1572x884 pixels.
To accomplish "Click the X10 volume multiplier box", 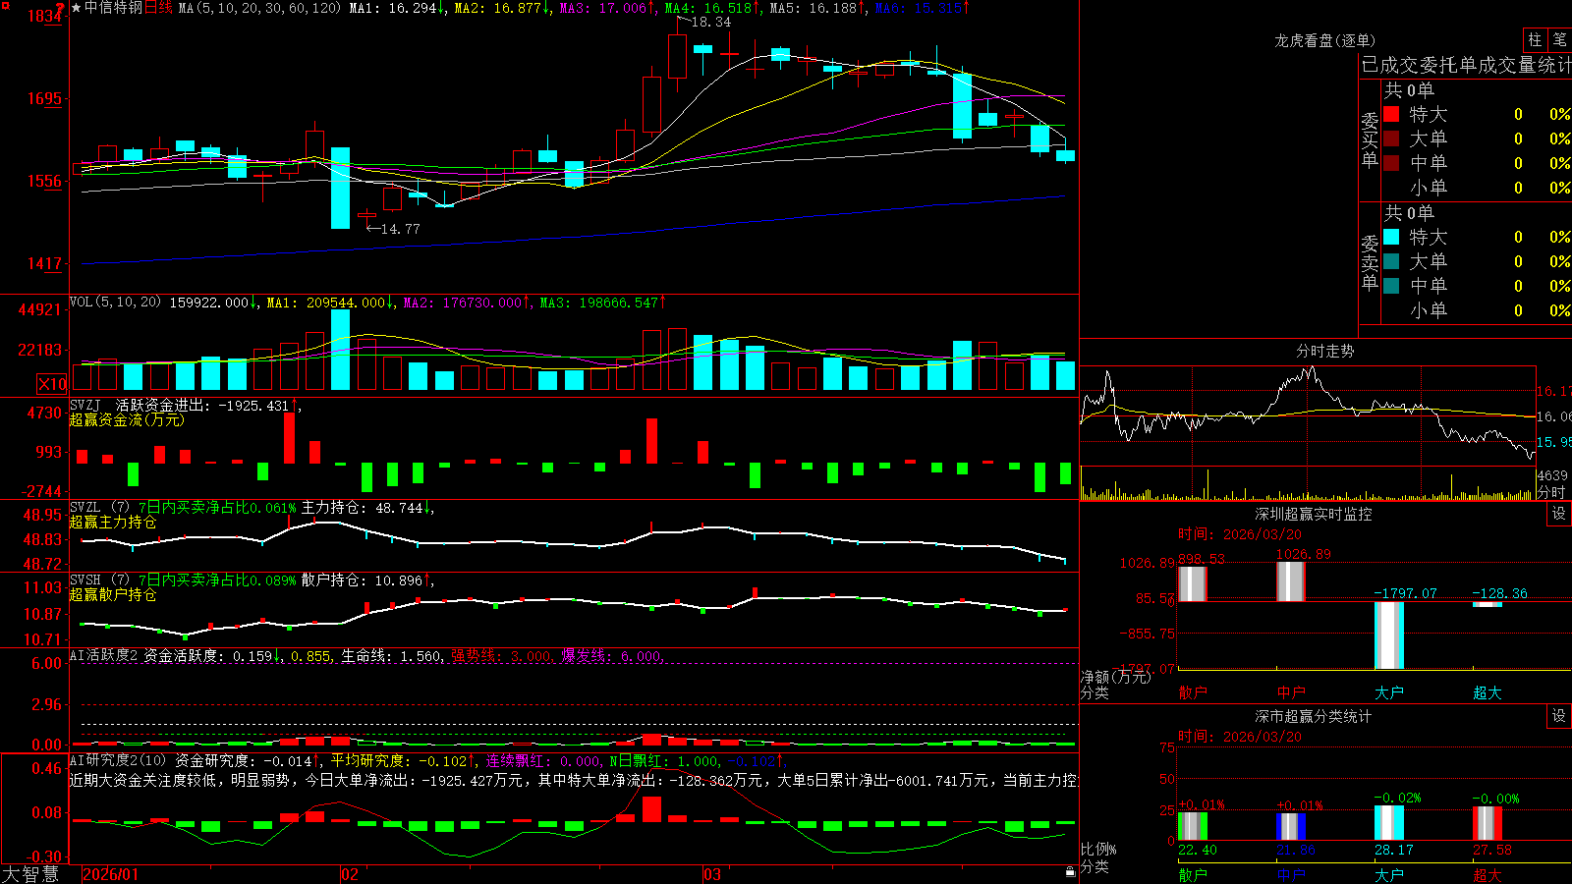I will 52,384.
